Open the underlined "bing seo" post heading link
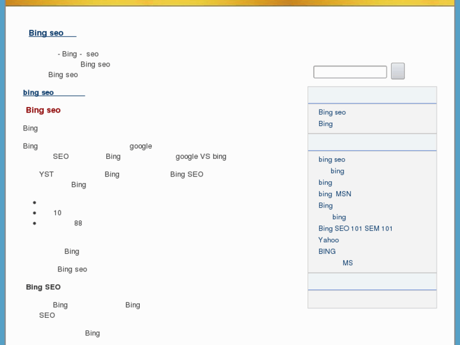460x345 pixels. pos(54,92)
